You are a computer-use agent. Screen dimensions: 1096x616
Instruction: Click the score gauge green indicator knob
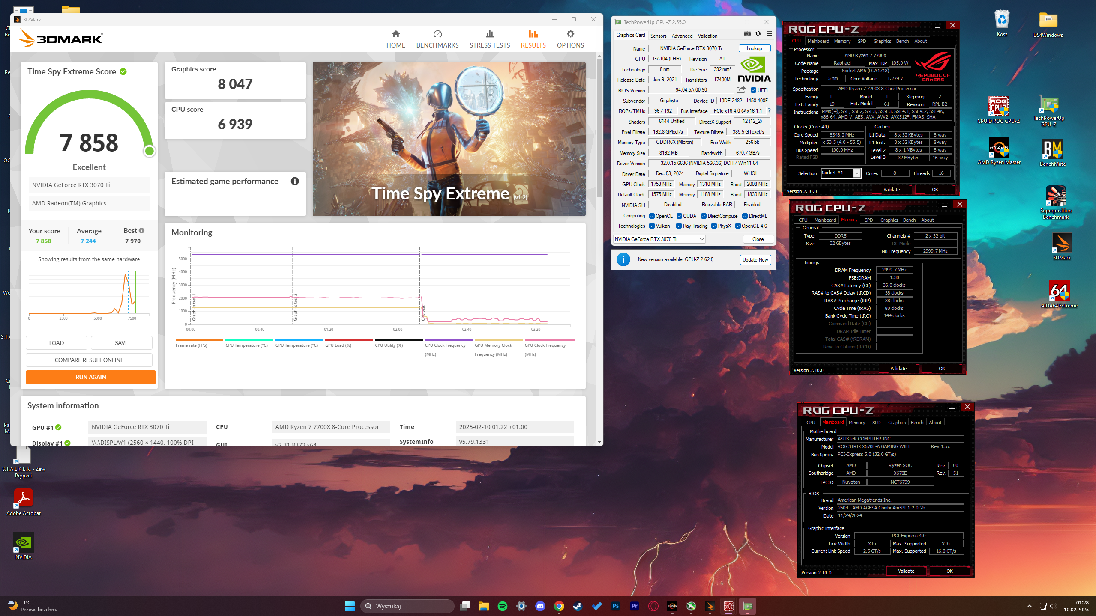point(149,151)
